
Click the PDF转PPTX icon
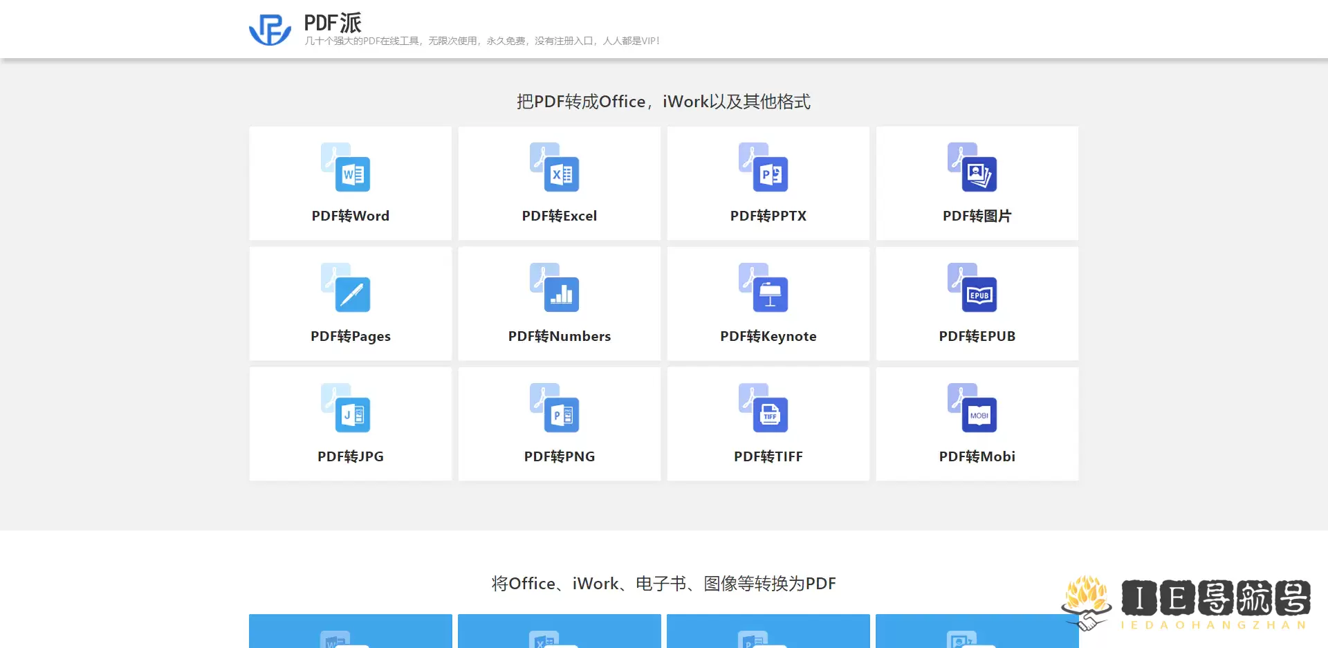click(764, 167)
